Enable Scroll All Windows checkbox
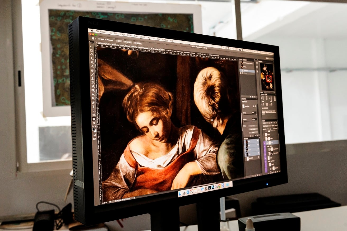This screenshot has width=347, height=231. point(99,39)
